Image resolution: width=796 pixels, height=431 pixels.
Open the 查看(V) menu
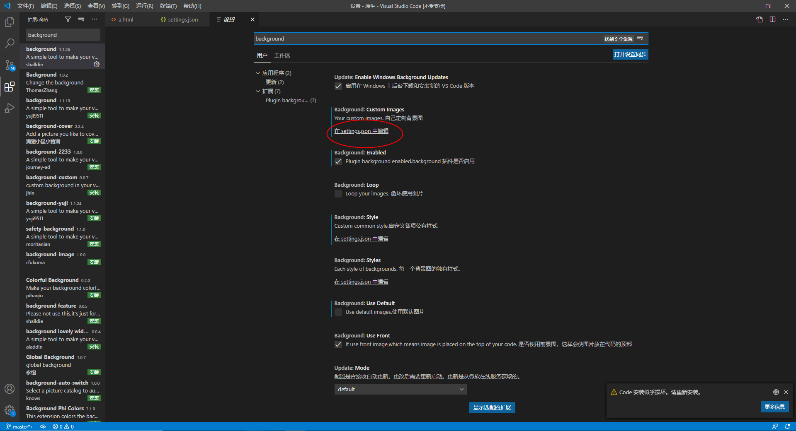click(x=96, y=6)
